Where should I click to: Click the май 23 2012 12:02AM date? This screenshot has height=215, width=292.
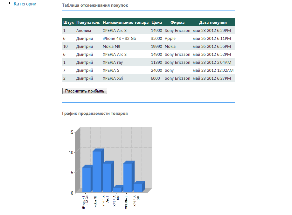click(213, 70)
